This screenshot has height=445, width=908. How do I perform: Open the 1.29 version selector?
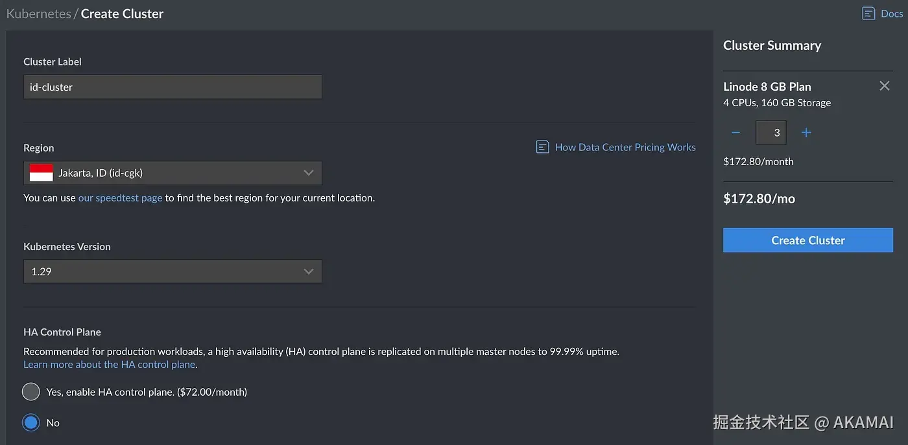tap(162, 271)
